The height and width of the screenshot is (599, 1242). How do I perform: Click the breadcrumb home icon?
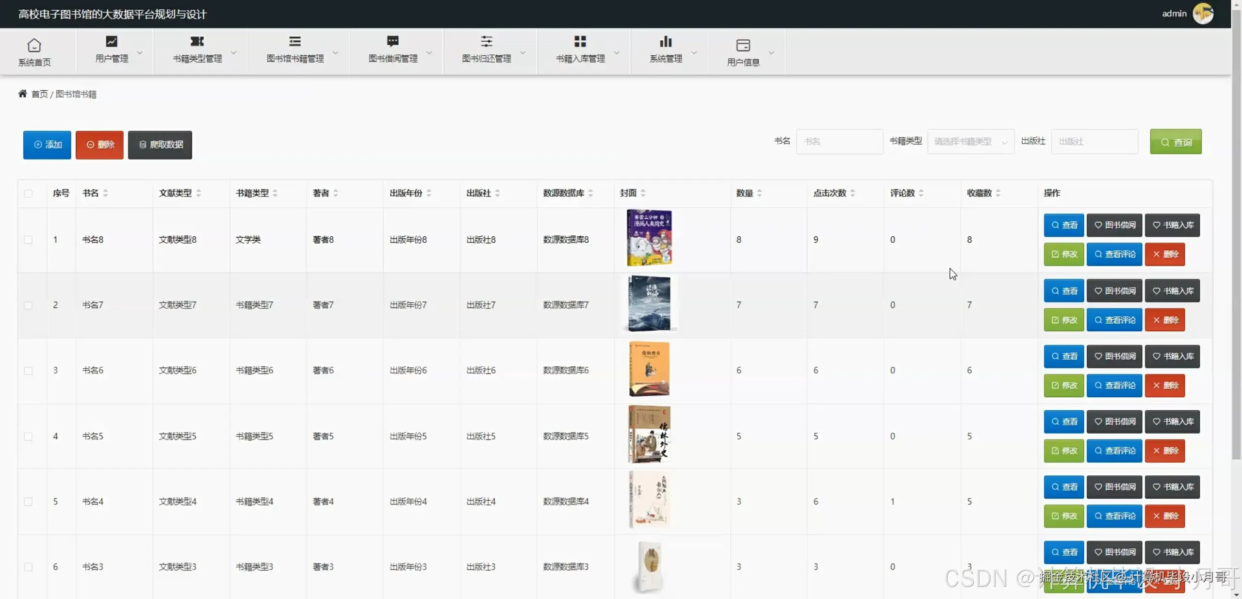(22, 94)
